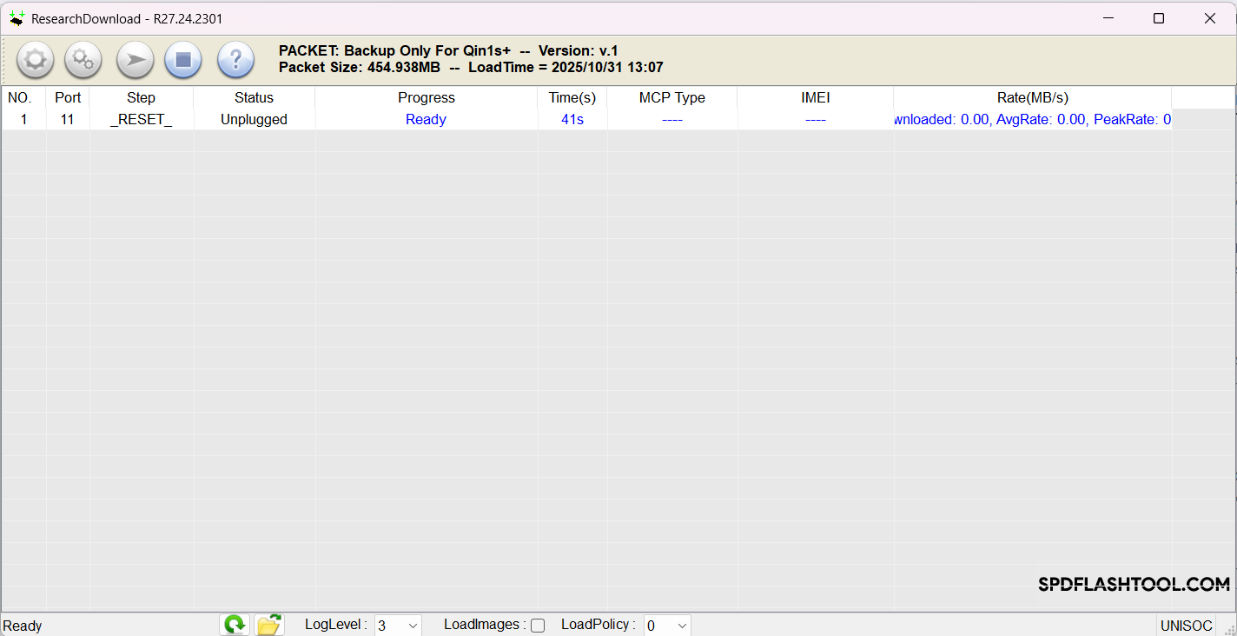1237x636 pixels.
Task: Maximize the ResearchDownload window
Action: (x=1158, y=18)
